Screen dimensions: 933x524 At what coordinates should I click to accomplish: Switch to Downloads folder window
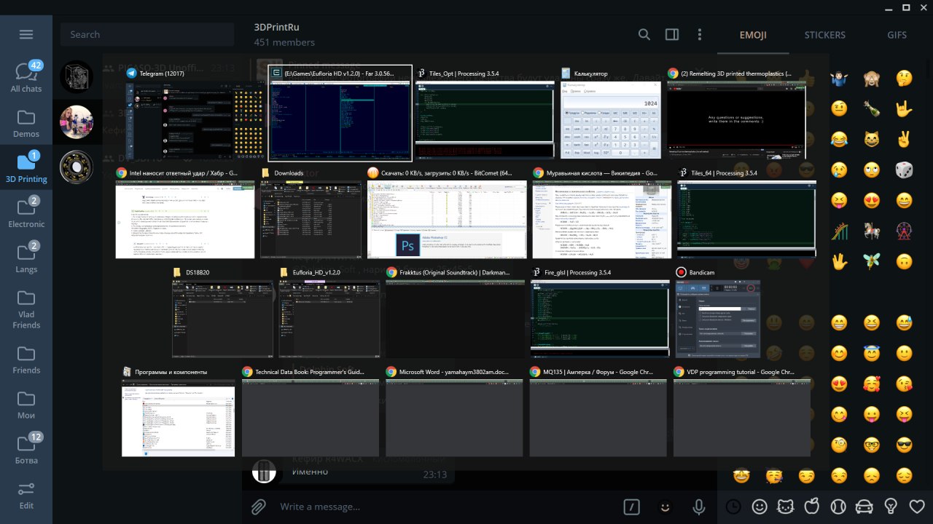pos(311,213)
